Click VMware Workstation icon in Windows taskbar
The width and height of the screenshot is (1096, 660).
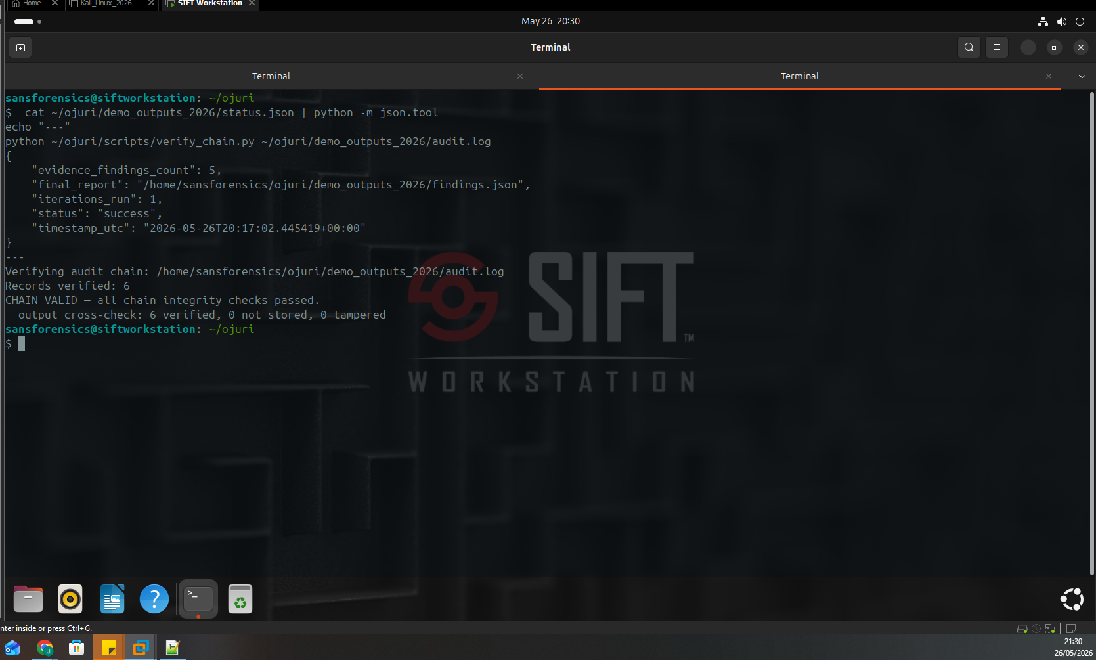click(141, 648)
